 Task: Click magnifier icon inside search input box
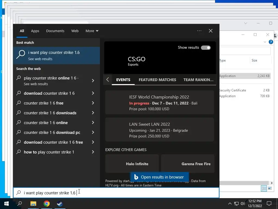coord(19,192)
